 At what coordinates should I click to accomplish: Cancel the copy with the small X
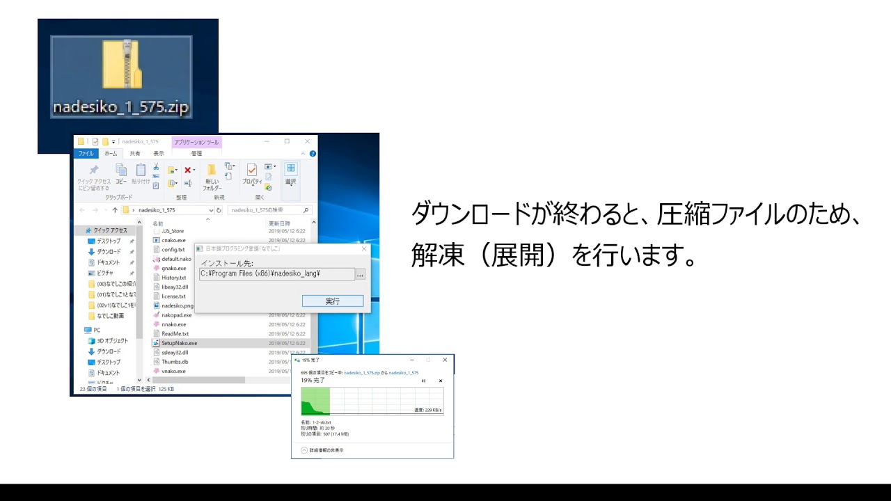click(440, 381)
